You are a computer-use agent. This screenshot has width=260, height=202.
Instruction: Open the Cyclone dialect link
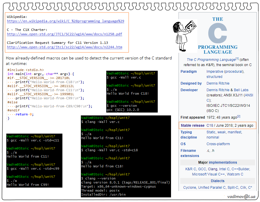(190, 188)
